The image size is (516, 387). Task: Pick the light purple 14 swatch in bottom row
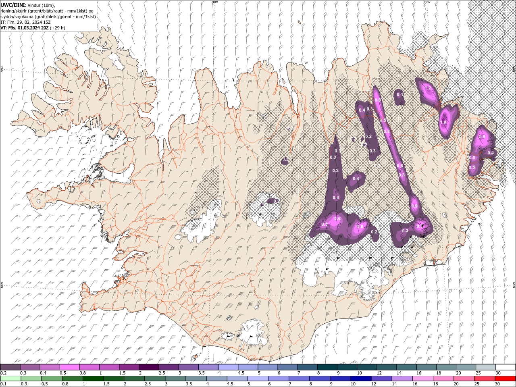pyautogui.click(x=402, y=379)
